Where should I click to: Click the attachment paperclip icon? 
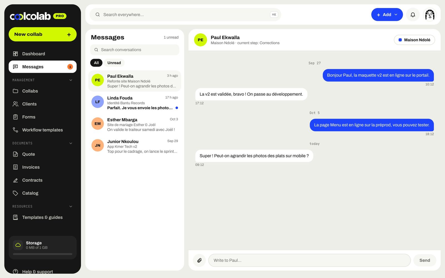[199, 260]
